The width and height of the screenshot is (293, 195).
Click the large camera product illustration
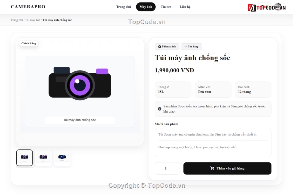80,84
